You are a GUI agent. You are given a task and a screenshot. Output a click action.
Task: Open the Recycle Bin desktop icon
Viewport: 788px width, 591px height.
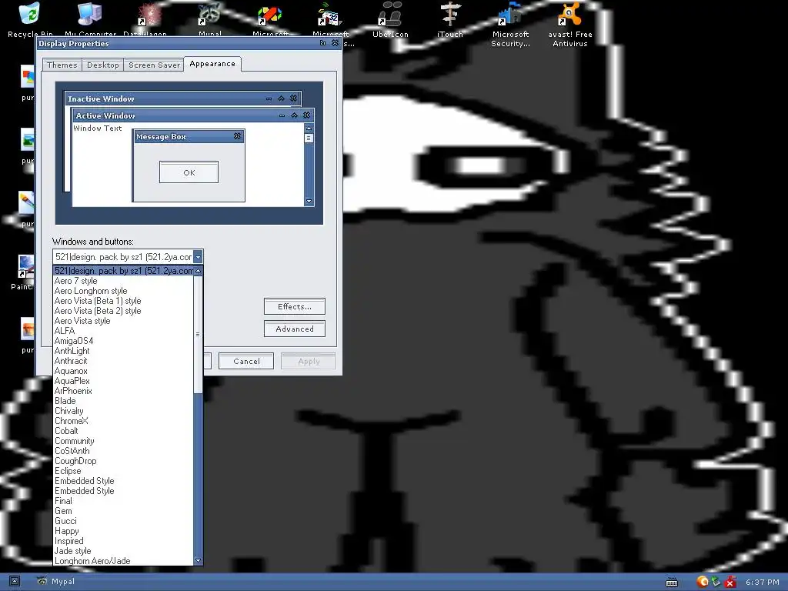click(29, 19)
